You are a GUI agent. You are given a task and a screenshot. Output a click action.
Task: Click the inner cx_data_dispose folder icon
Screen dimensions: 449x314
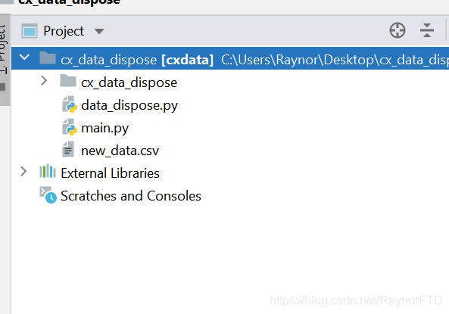[68, 81]
